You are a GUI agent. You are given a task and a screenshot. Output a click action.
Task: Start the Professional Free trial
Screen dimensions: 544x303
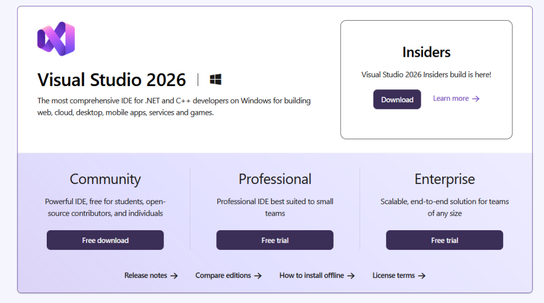[275, 240]
